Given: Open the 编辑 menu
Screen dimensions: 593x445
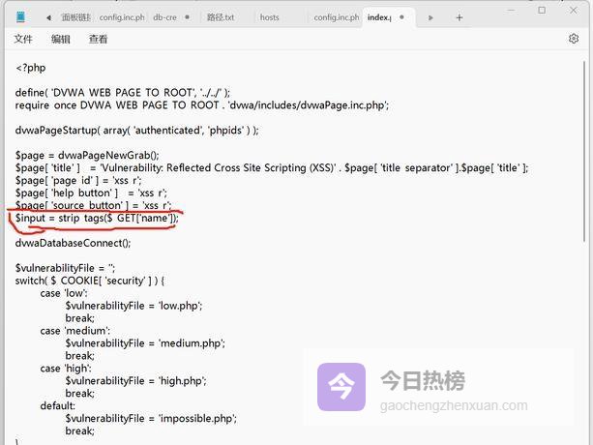Looking at the screenshot, I should (x=61, y=40).
